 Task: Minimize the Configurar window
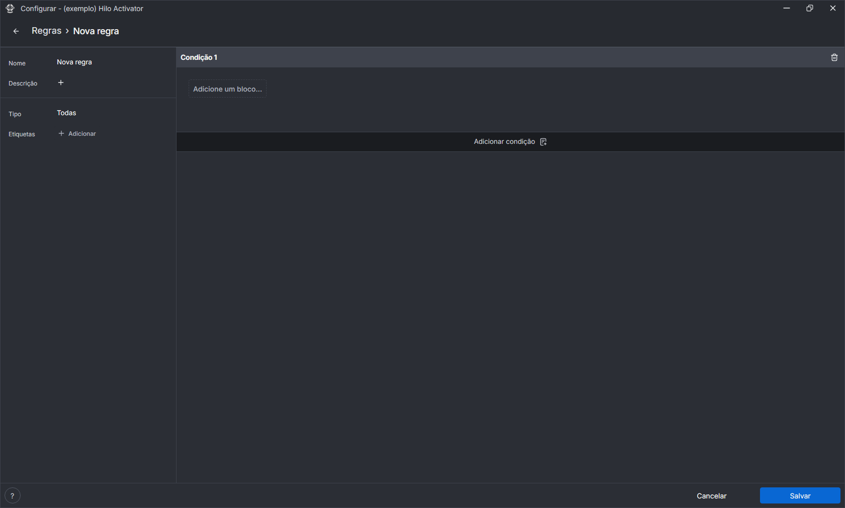coord(786,9)
